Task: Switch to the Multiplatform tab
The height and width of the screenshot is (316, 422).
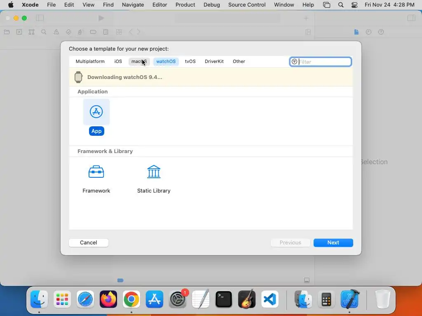Action: [90, 61]
